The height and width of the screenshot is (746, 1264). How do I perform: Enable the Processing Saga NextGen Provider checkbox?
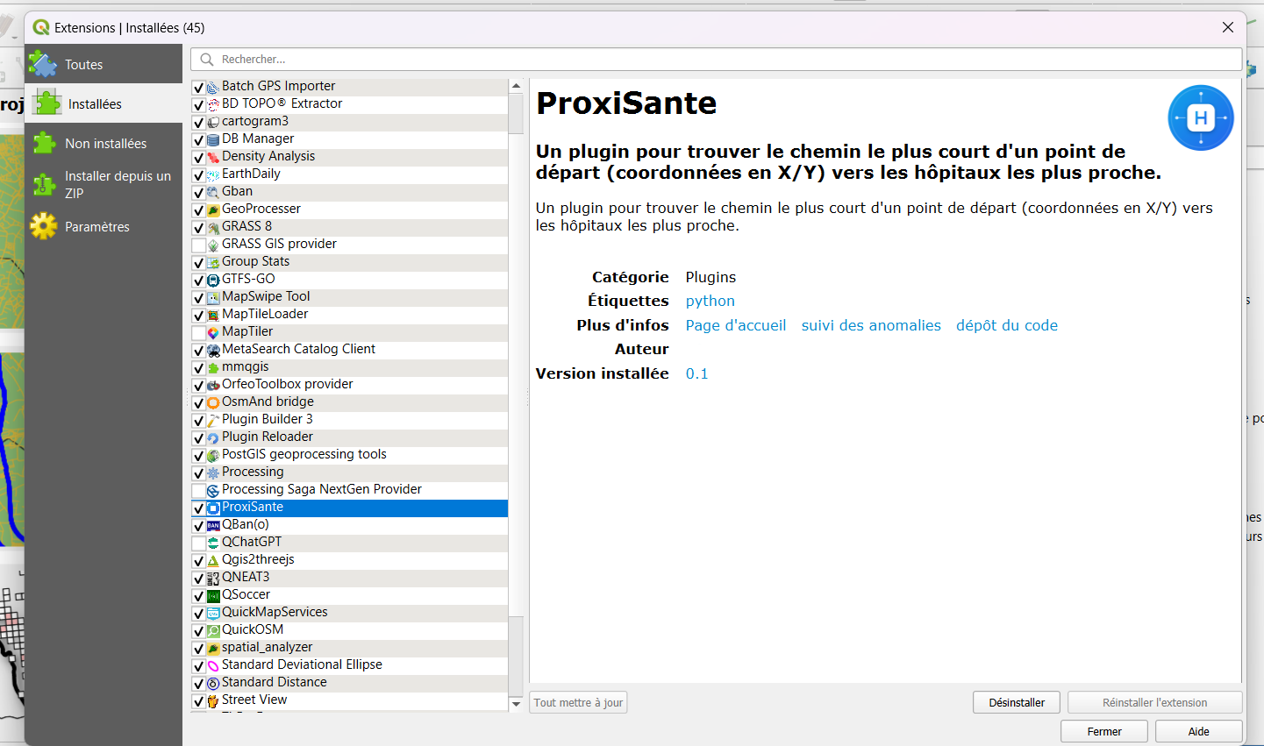[198, 490]
